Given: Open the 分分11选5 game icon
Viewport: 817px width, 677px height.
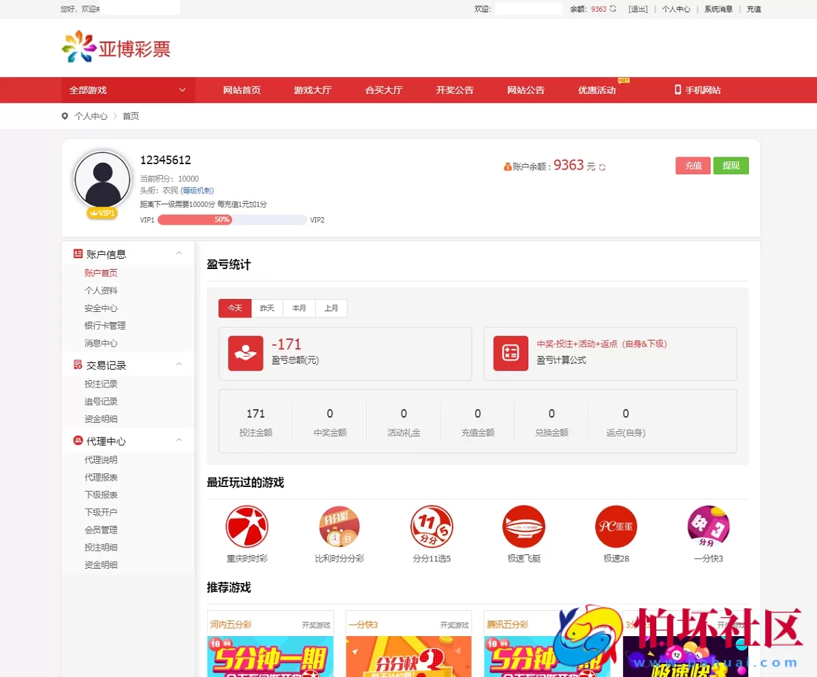Looking at the screenshot, I should 432,526.
